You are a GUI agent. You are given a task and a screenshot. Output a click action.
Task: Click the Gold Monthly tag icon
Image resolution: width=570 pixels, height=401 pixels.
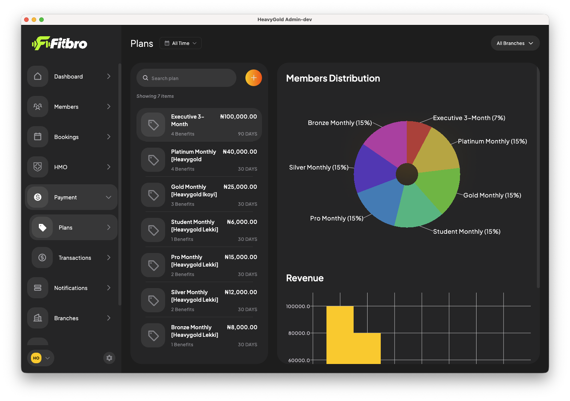click(153, 195)
